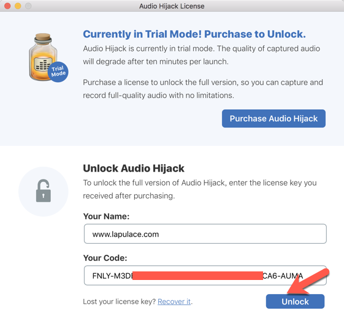The height and width of the screenshot is (310, 344).
Task: Click the grayed-out zoom window button
Action: tap(28, 6)
